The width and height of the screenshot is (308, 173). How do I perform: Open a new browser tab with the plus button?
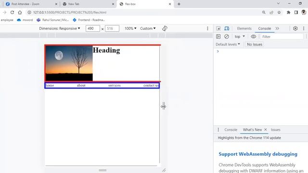[x=179, y=4]
